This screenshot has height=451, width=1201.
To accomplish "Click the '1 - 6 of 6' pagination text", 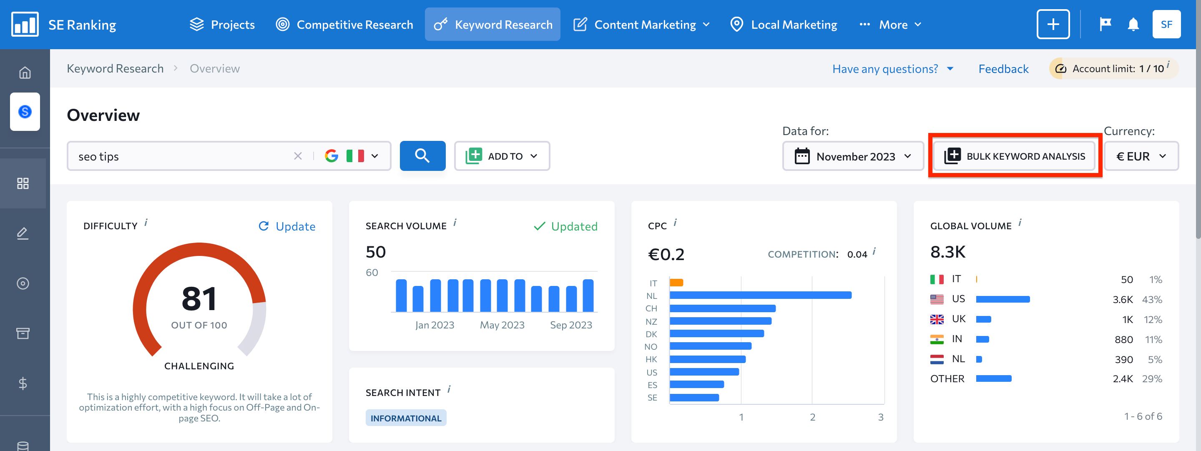I will click(x=1143, y=416).
